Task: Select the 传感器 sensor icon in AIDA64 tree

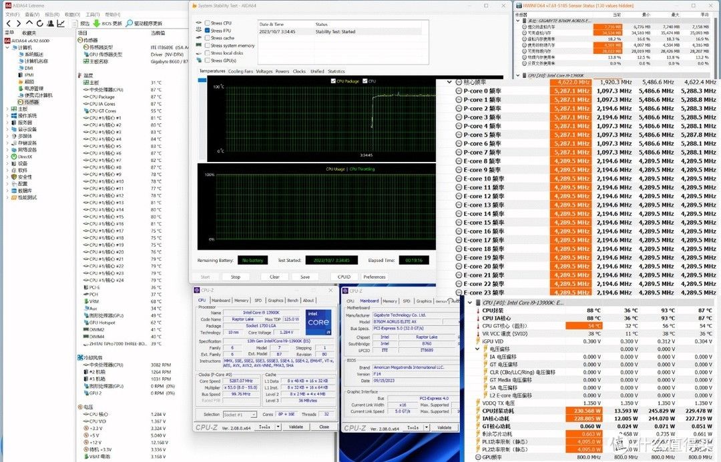Action: pos(20,102)
